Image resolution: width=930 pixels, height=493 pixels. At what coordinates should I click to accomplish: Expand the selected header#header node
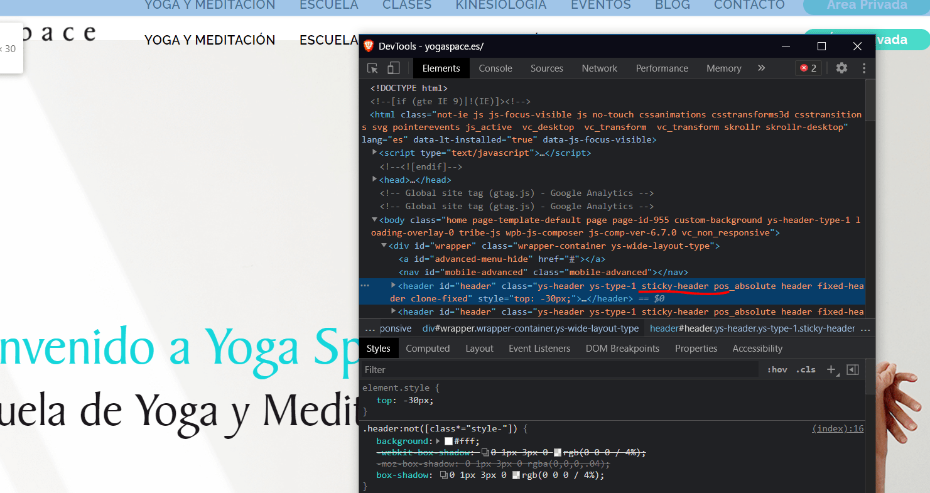(394, 285)
